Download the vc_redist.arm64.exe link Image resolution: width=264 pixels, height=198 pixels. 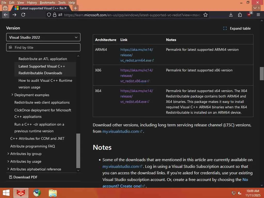pyautogui.click(x=137, y=55)
